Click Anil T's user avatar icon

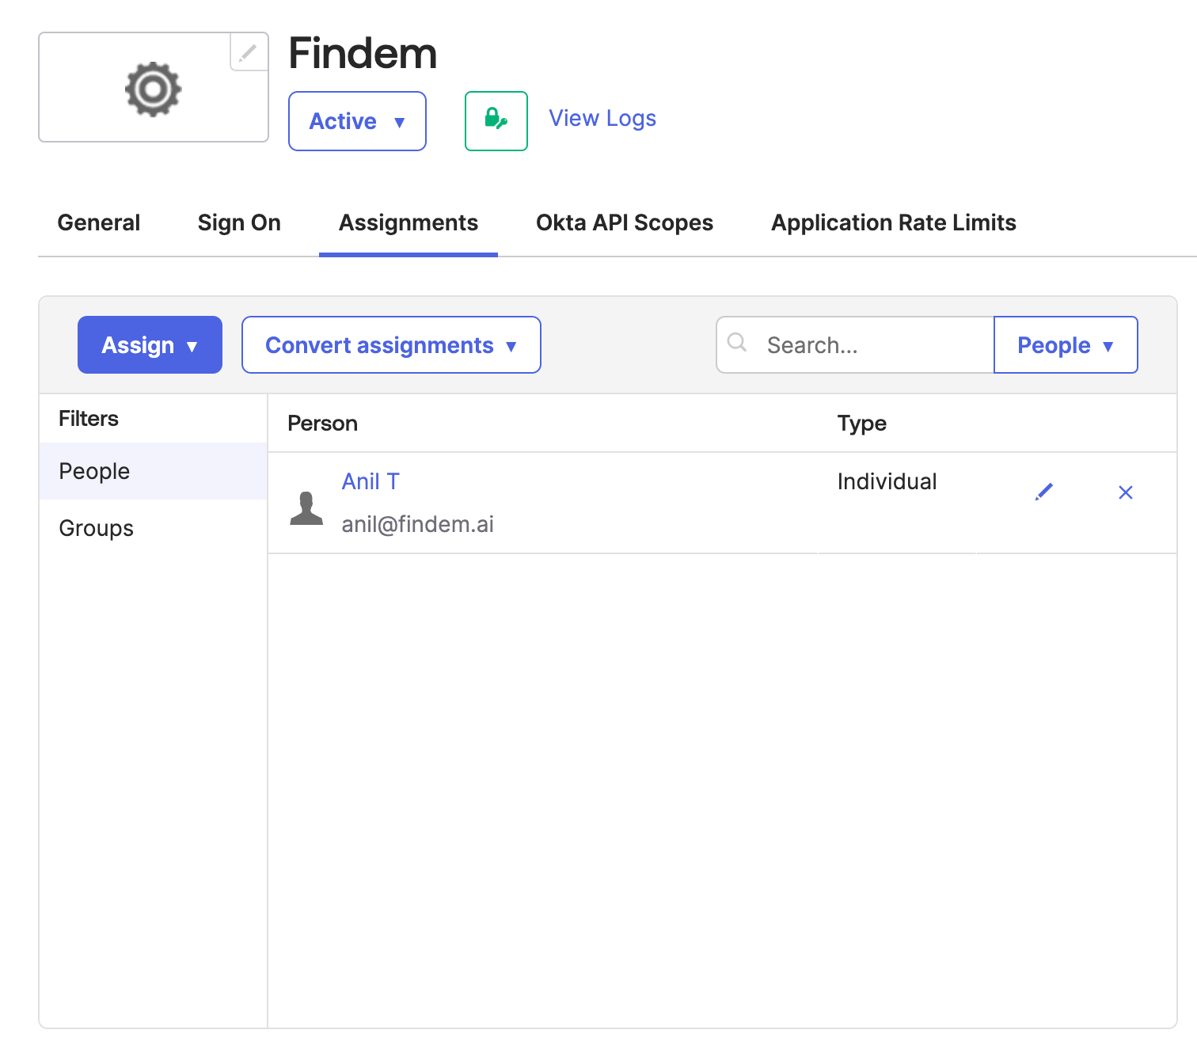(306, 508)
